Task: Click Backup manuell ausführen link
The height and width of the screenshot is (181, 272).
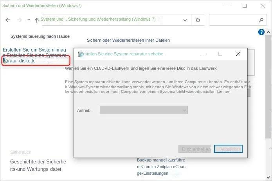Action: tap(161, 160)
